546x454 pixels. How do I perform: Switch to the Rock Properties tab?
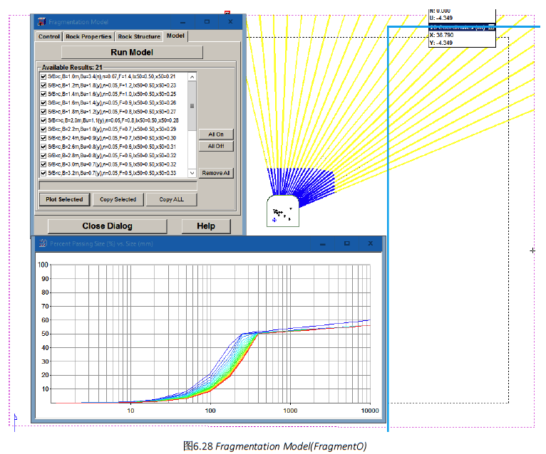(x=88, y=36)
